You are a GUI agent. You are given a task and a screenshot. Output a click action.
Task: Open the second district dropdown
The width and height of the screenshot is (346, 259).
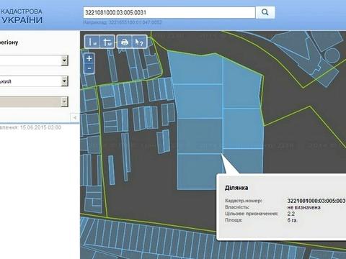(x=34, y=81)
